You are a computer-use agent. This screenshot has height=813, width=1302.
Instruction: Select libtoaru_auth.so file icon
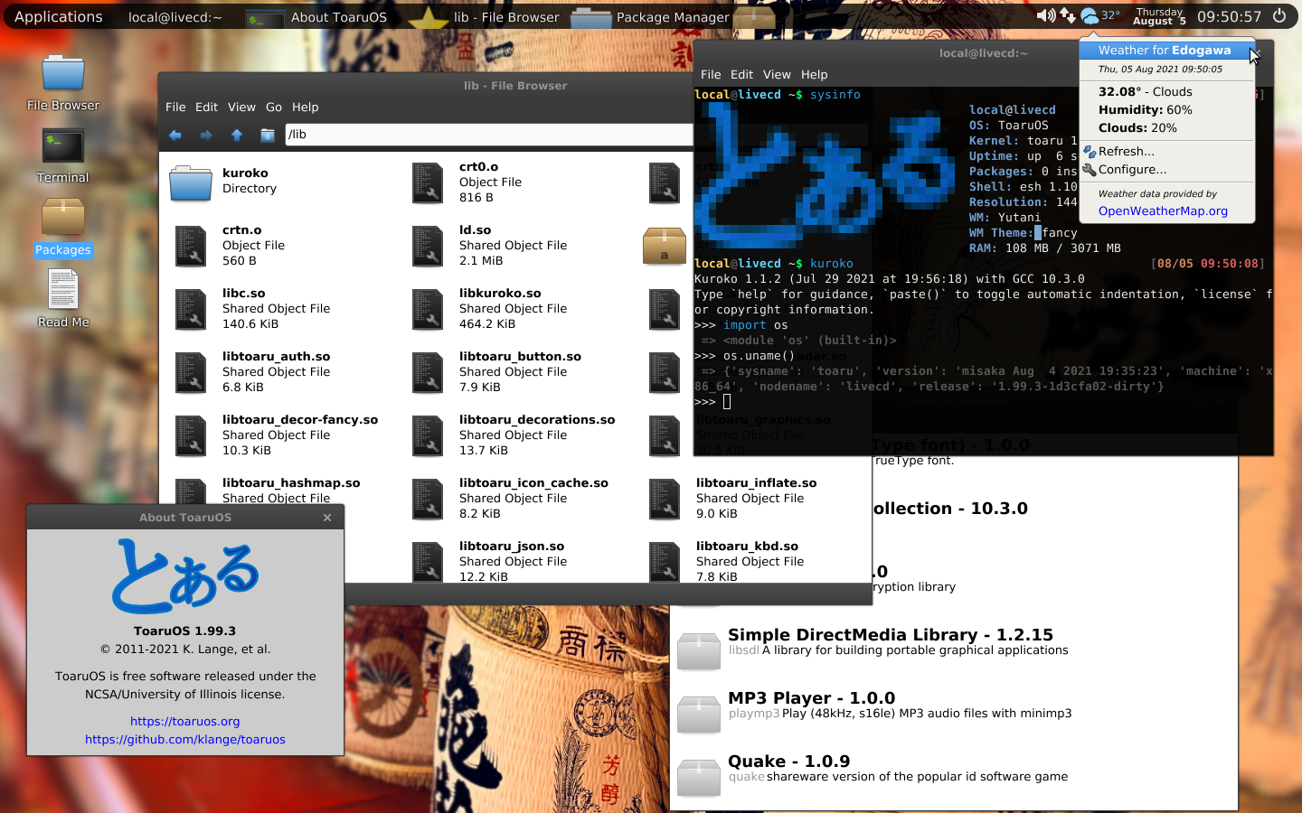[x=191, y=372]
